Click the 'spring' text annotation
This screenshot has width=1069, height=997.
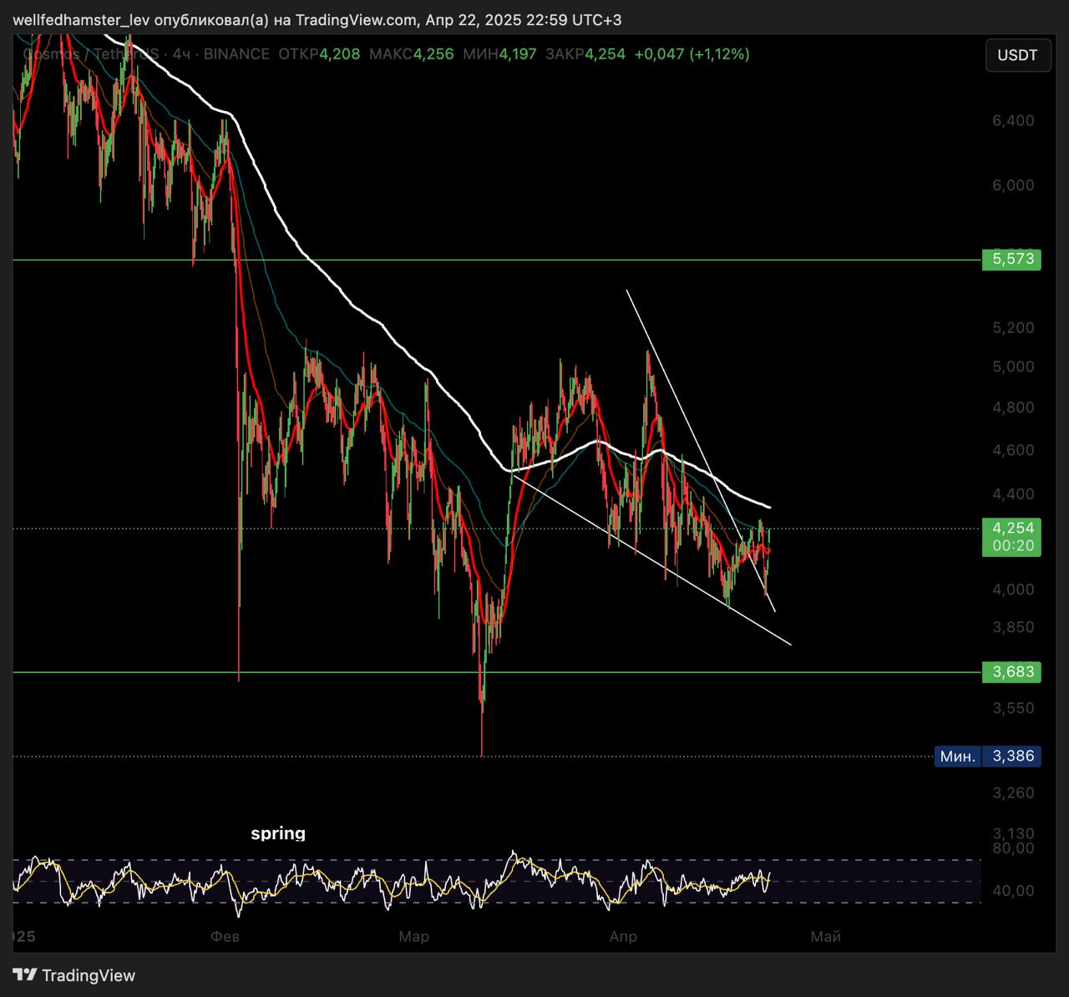(x=278, y=833)
